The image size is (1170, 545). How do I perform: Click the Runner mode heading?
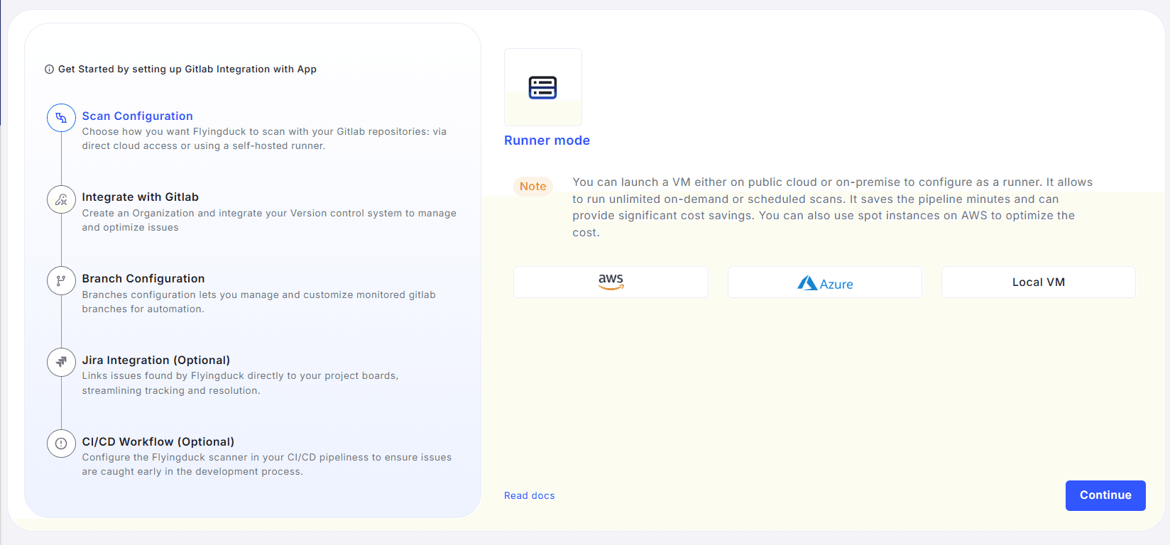[x=547, y=141]
